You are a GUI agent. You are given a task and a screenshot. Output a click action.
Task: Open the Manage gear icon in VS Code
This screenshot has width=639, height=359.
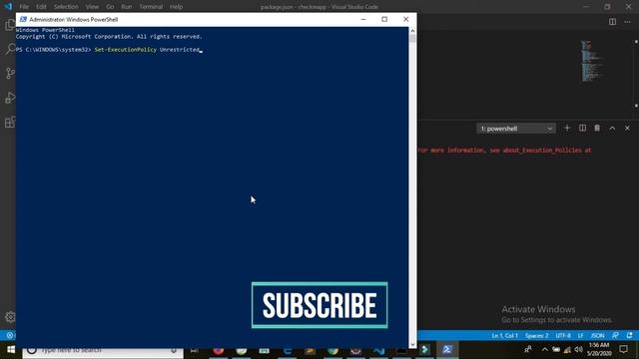(x=10, y=317)
